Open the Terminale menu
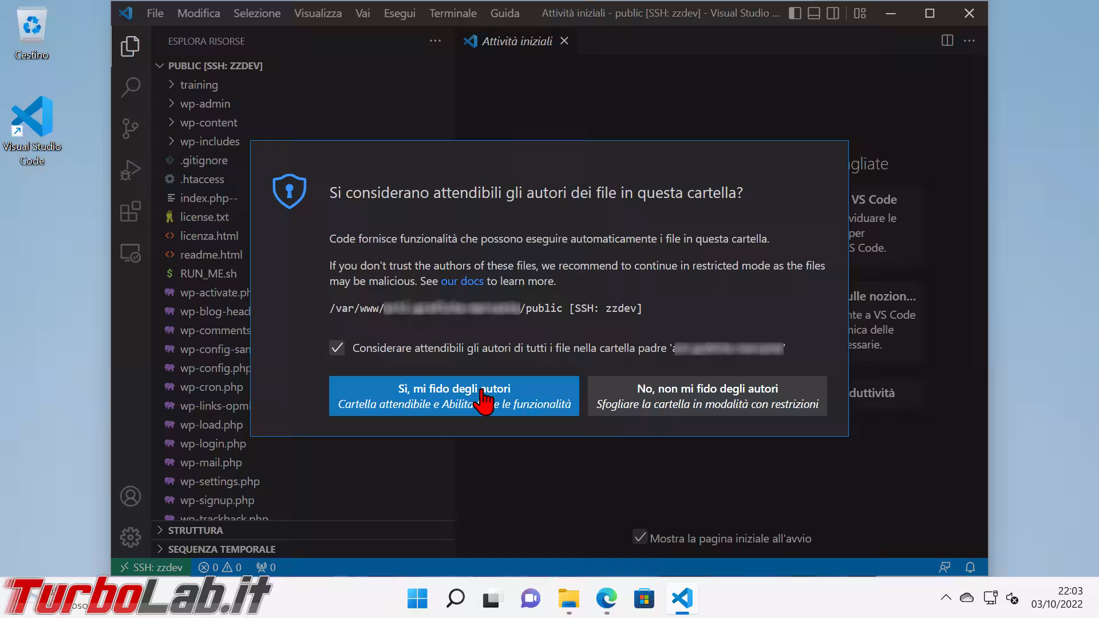Image resolution: width=1099 pixels, height=618 pixels. click(452, 13)
